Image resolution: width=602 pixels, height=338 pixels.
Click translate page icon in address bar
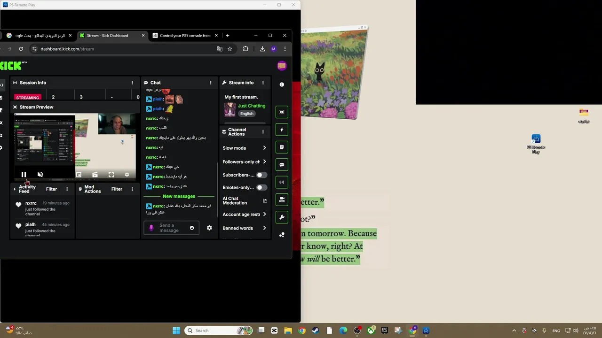tap(219, 49)
